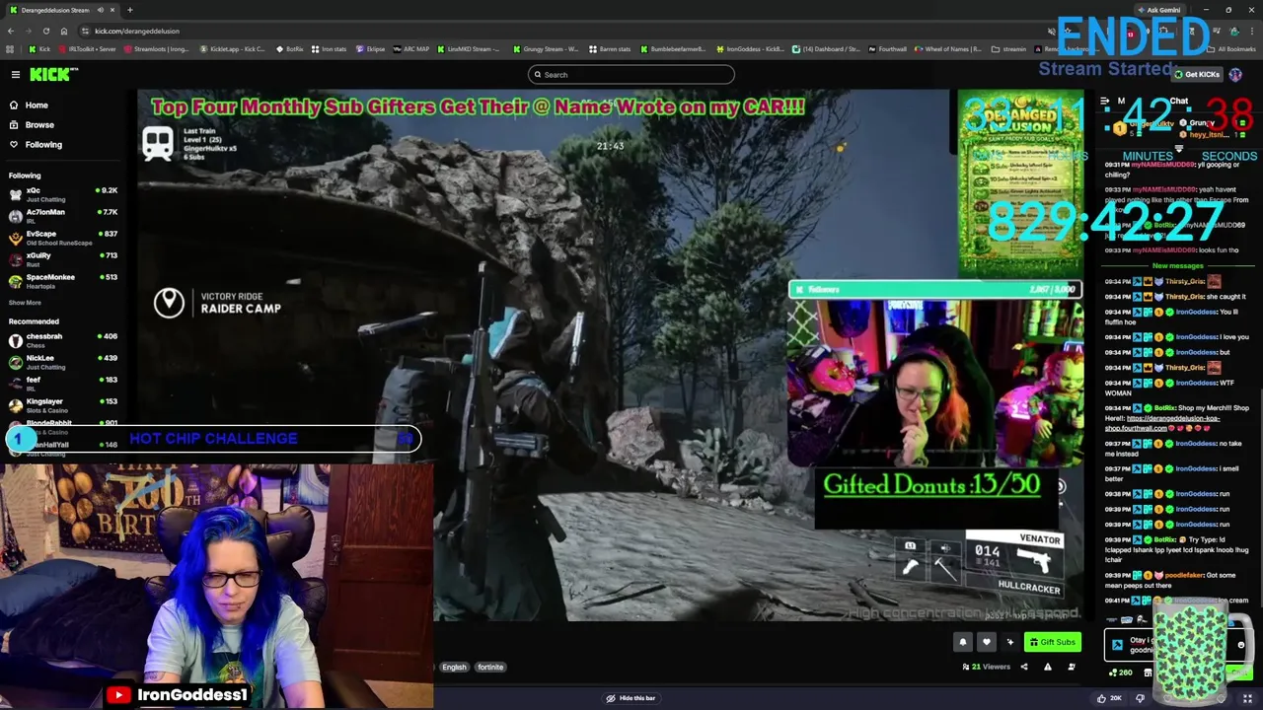Click the 21 Viewers count

click(986, 667)
